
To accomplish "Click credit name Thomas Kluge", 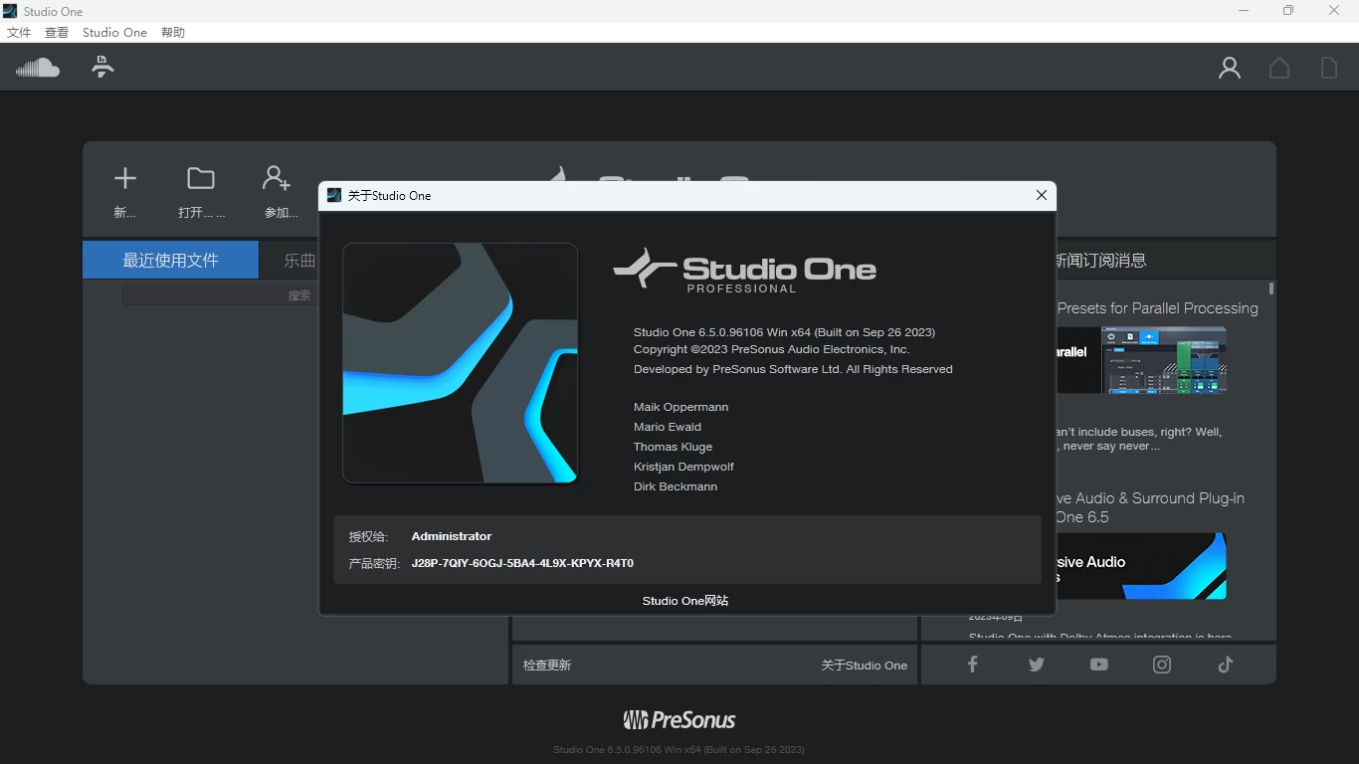I will 674,447.
